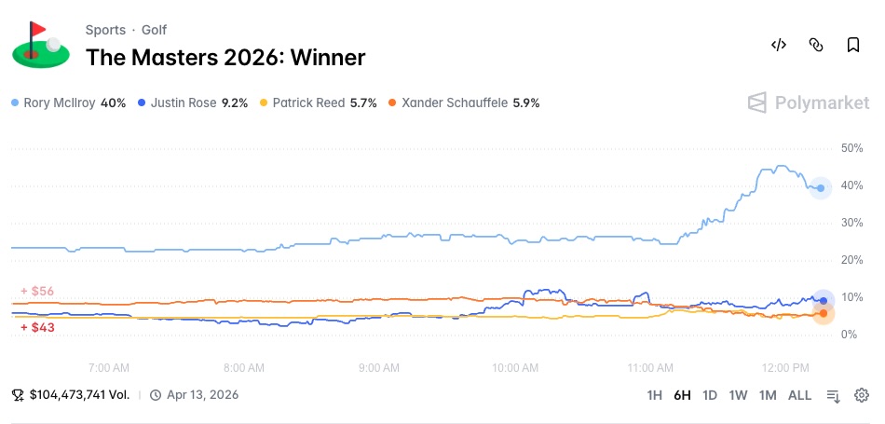Bookmark The Masters 2026 market
885x424 pixels.
point(852,45)
